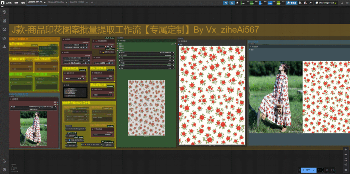Expand the Run button dropdown chevron

(x=314, y=170)
